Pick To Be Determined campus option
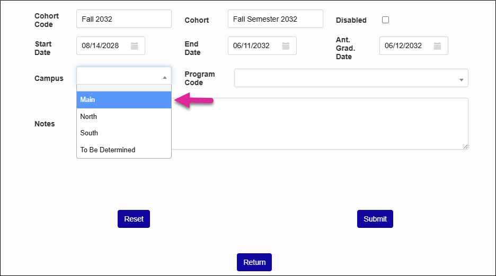Screen dimensions: 496x276 (x=124, y=150)
